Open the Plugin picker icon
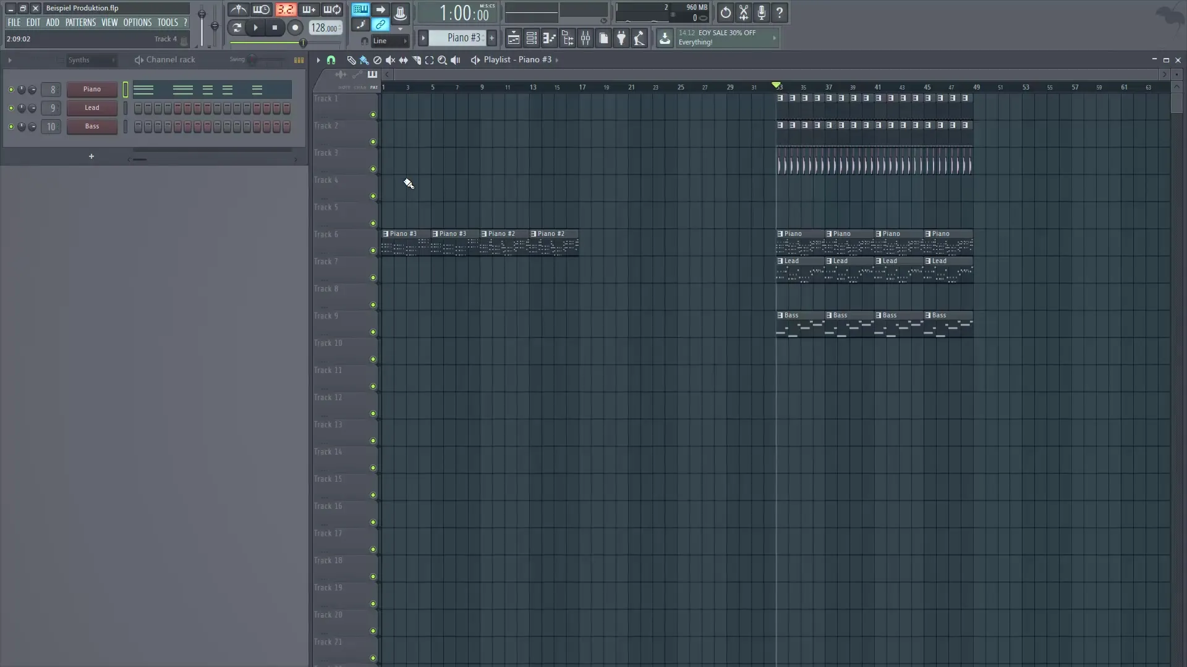This screenshot has height=667, width=1187. [x=621, y=38]
